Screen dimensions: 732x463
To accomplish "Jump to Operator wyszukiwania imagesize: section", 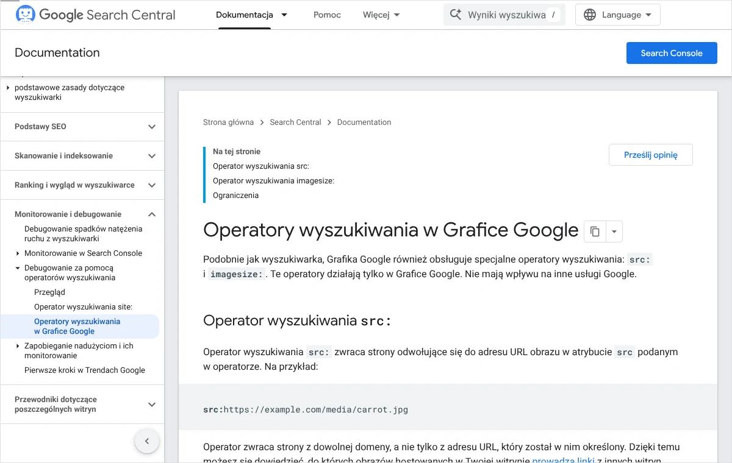I will [x=273, y=181].
